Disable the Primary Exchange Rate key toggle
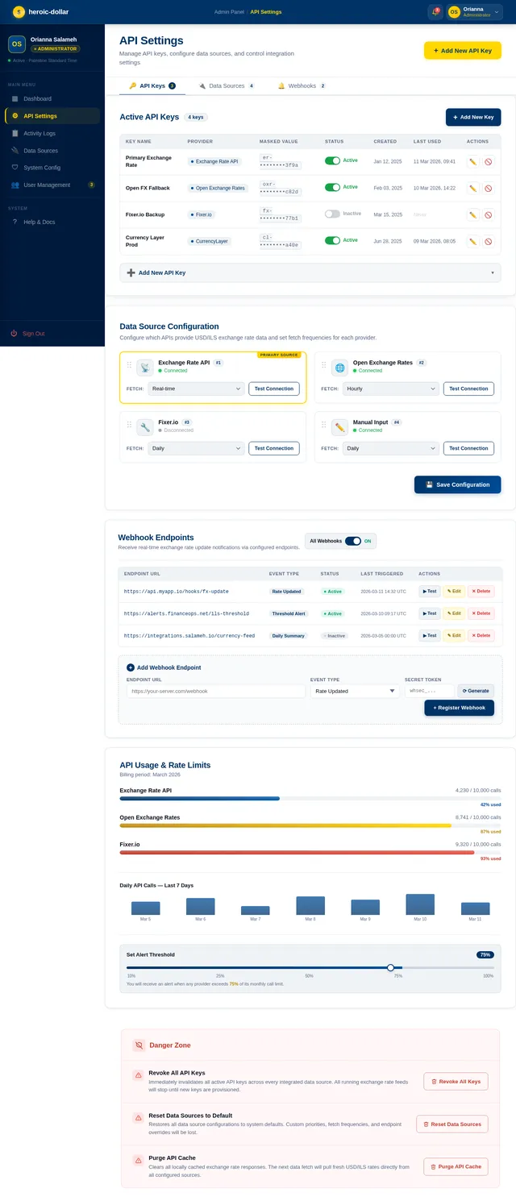 [x=332, y=161]
